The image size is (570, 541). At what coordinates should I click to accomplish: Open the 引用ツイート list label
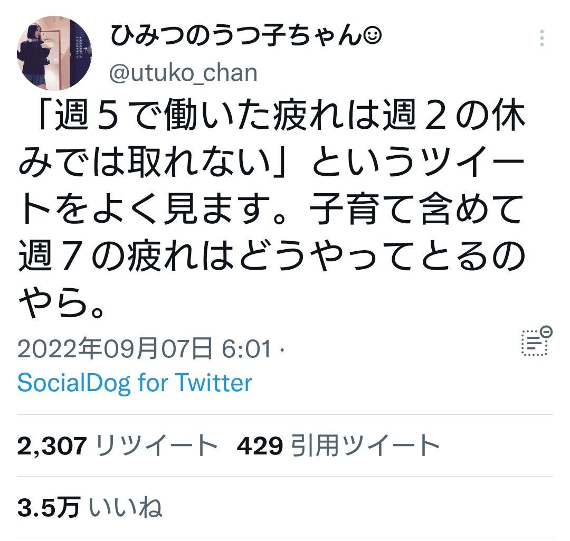(365, 446)
